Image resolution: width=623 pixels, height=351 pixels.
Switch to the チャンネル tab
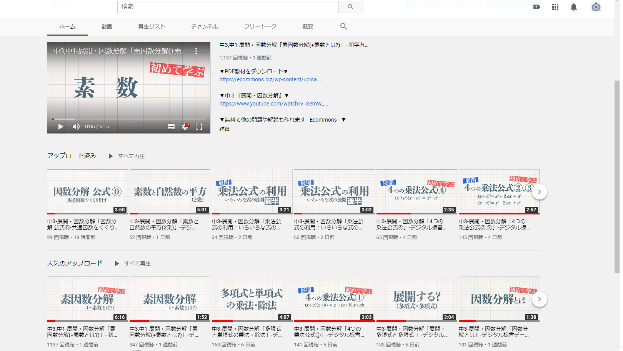tap(205, 26)
